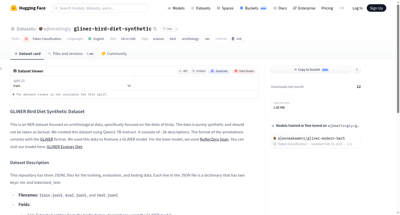
Task: Copy dataset name with the copy icon
Action: click(155, 29)
